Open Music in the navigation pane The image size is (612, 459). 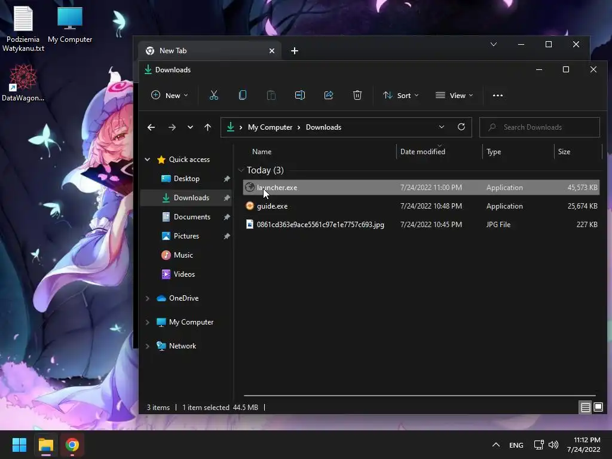pos(183,255)
